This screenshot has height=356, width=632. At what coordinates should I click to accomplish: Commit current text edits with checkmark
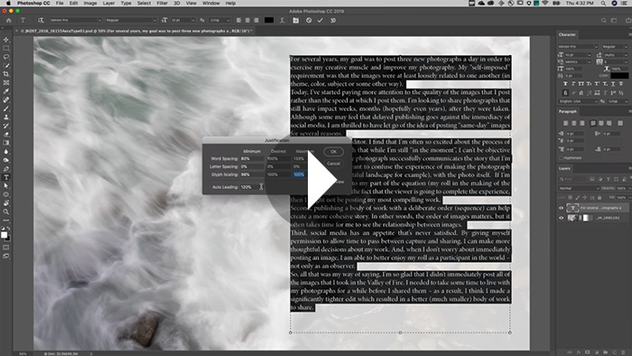pos(320,20)
